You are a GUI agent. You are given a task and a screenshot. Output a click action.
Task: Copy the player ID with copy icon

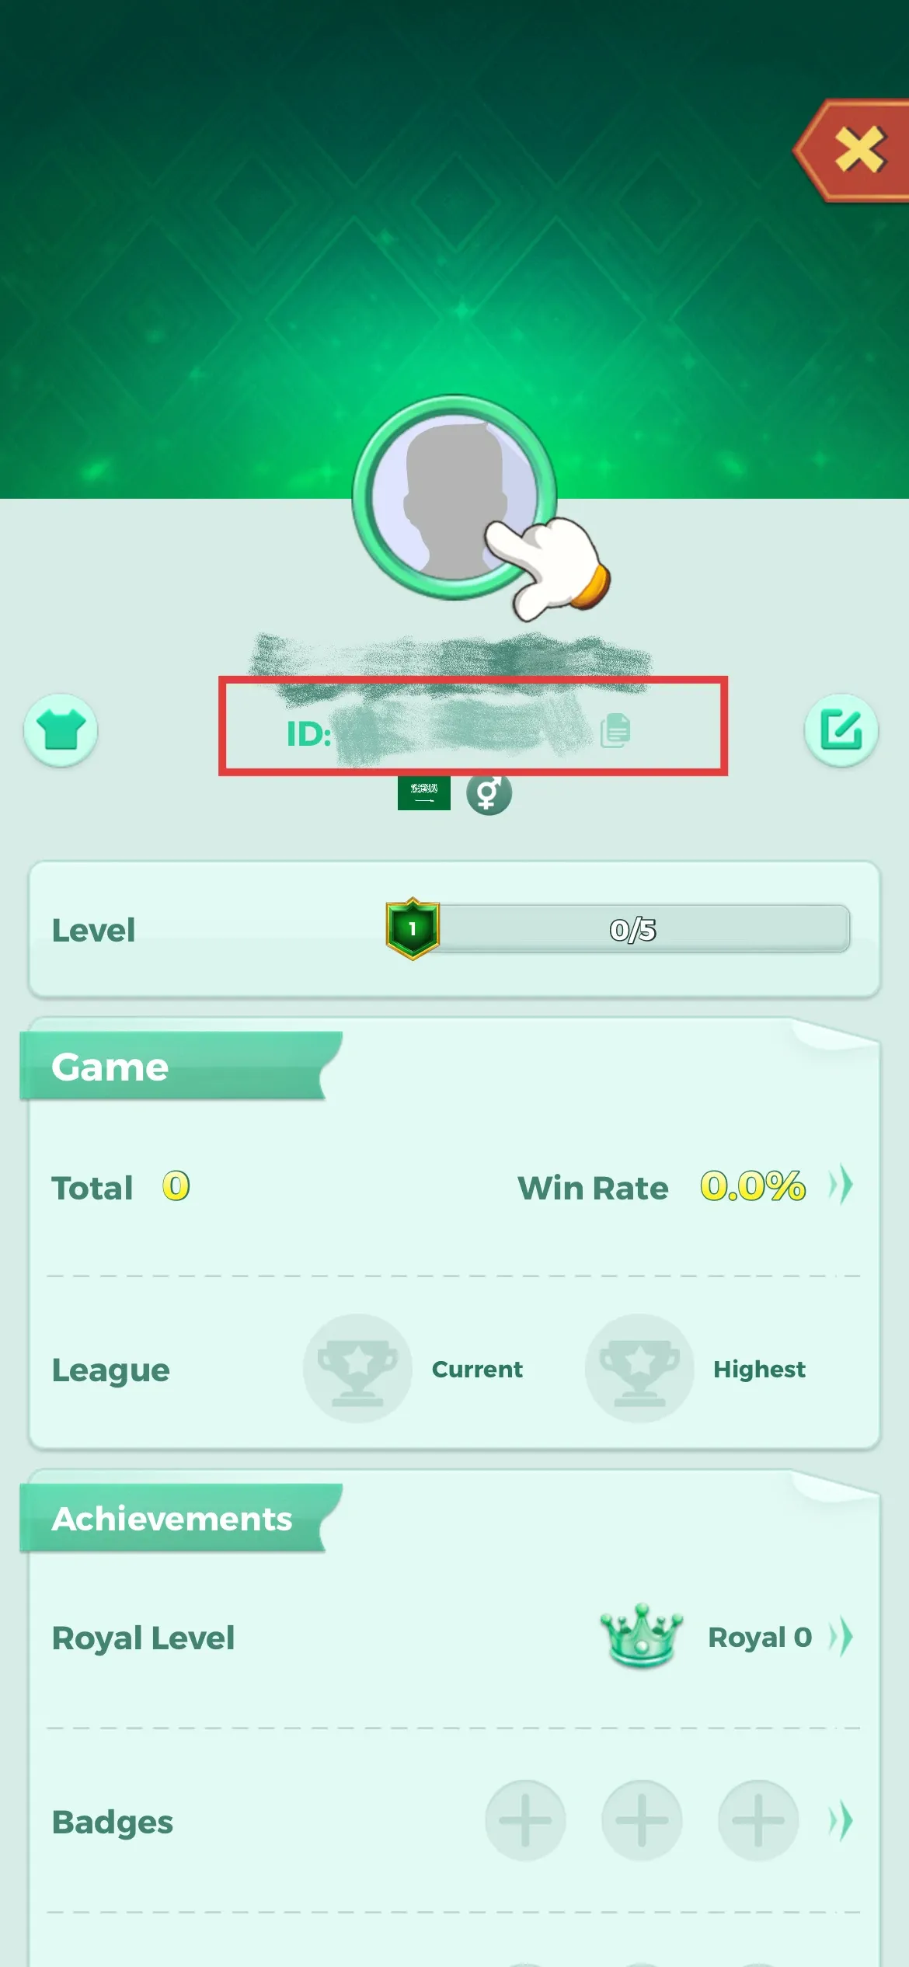click(x=615, y=730)
